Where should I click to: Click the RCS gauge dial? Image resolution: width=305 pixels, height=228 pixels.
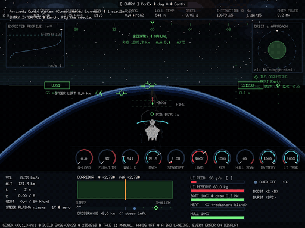click(x=222, y=158)
